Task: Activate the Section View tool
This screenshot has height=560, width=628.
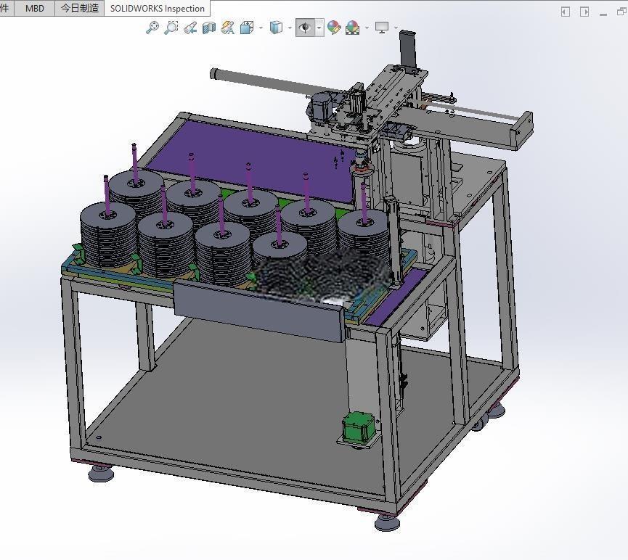Action: click(x=209, y=28)
